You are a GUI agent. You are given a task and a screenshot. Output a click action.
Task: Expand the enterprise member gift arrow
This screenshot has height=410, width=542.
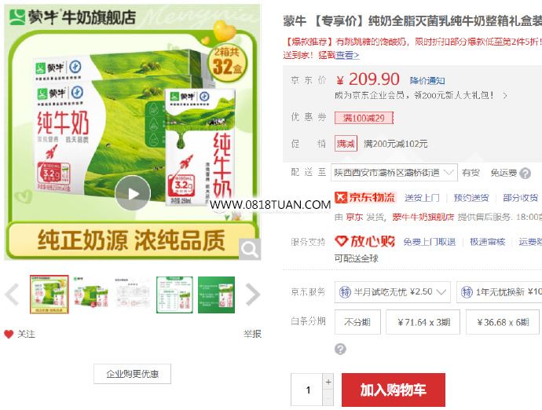pos(505,95)
